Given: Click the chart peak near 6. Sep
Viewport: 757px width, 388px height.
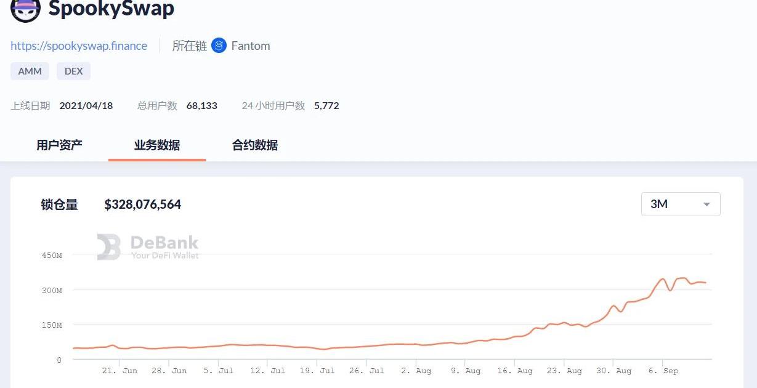Looking at the screenshot, I should tap(663, 279).
